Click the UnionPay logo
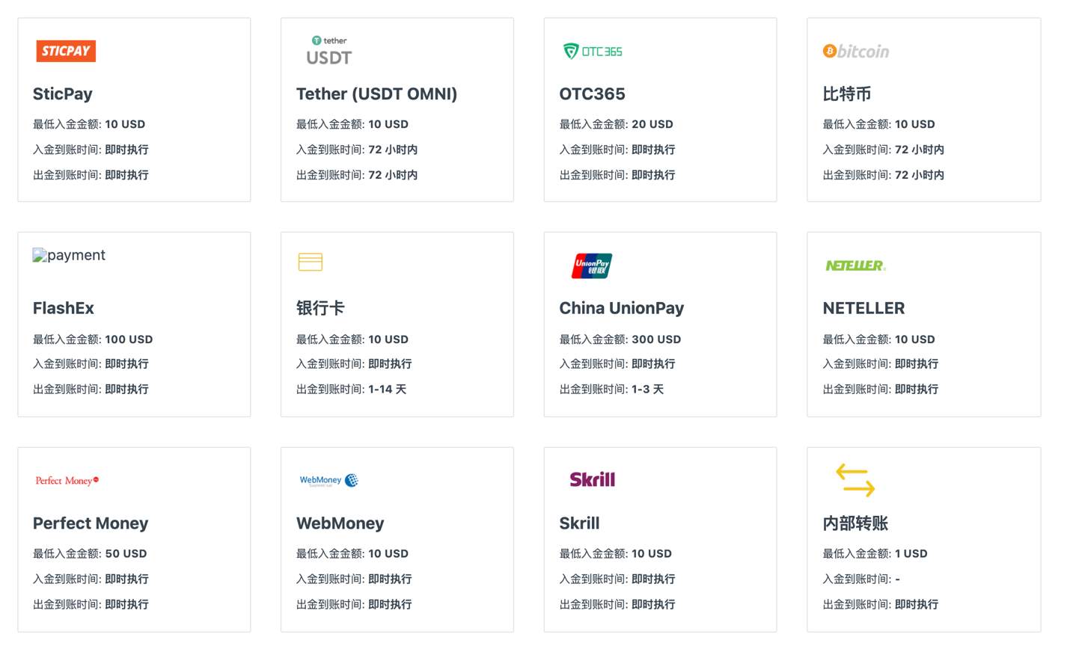1073x655 pixels. 592,265
